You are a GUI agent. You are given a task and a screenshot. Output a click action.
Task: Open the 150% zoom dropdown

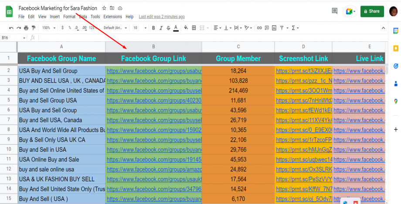point(48,28)
